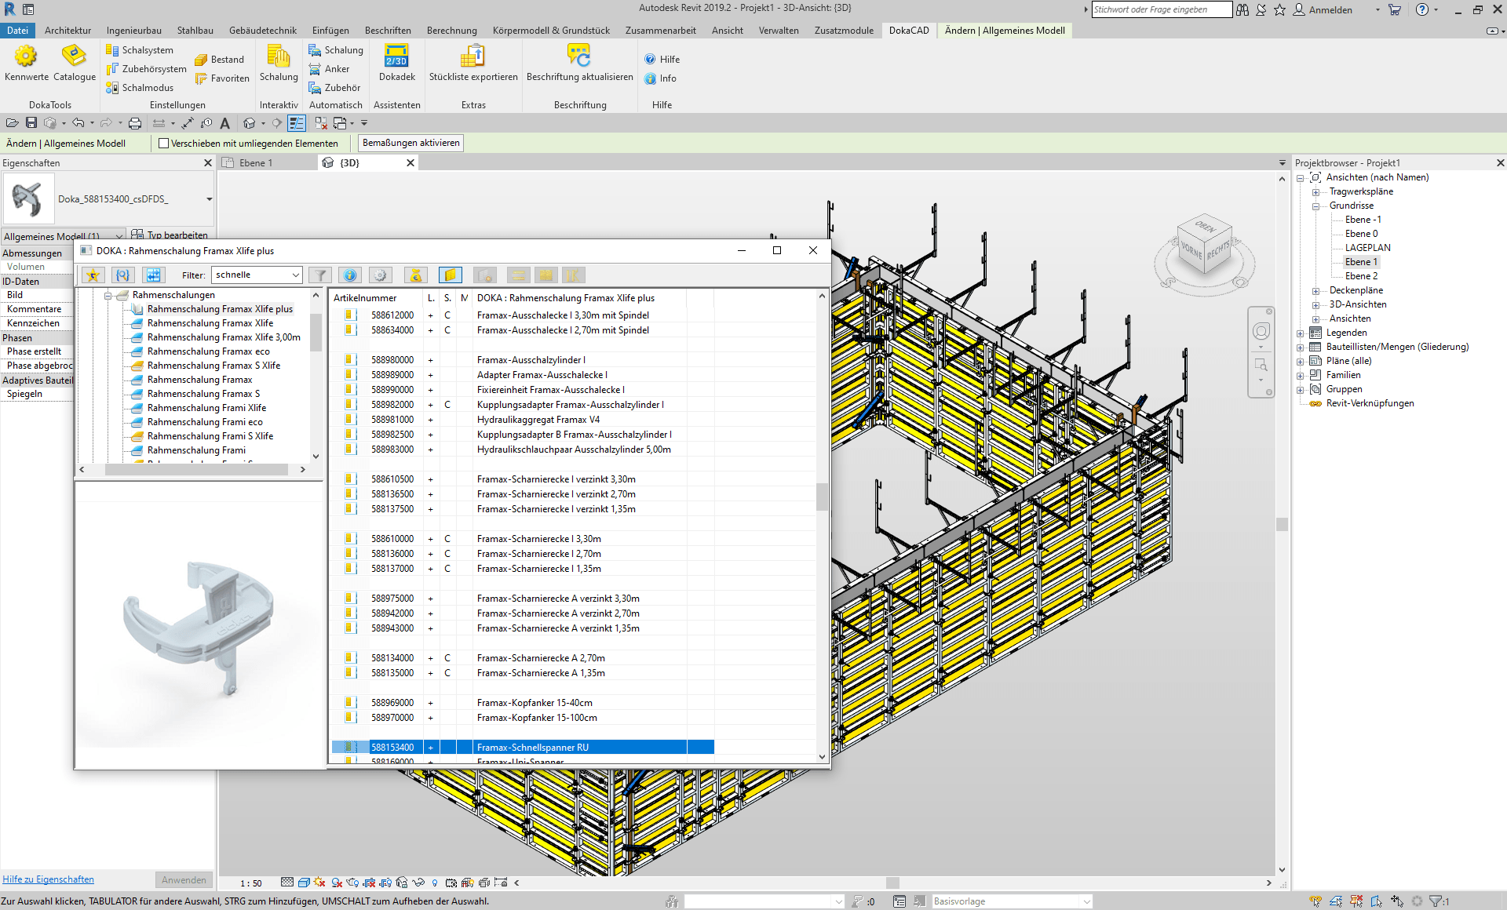This screenshot has width=1507, height=910.
Task: Click the Stückliste exportieren icon
Action: point(473,56)
